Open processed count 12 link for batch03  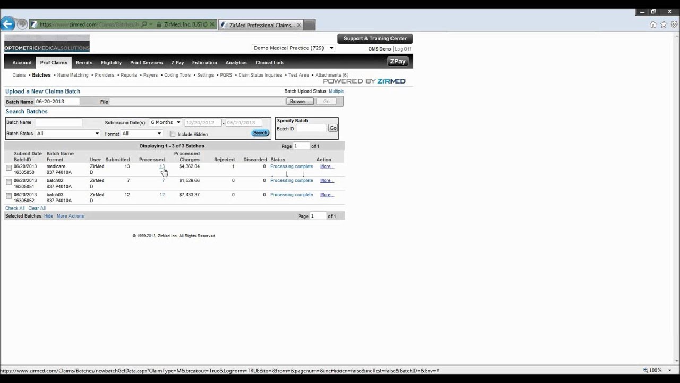pyautogui.click(x=162, y=195)
